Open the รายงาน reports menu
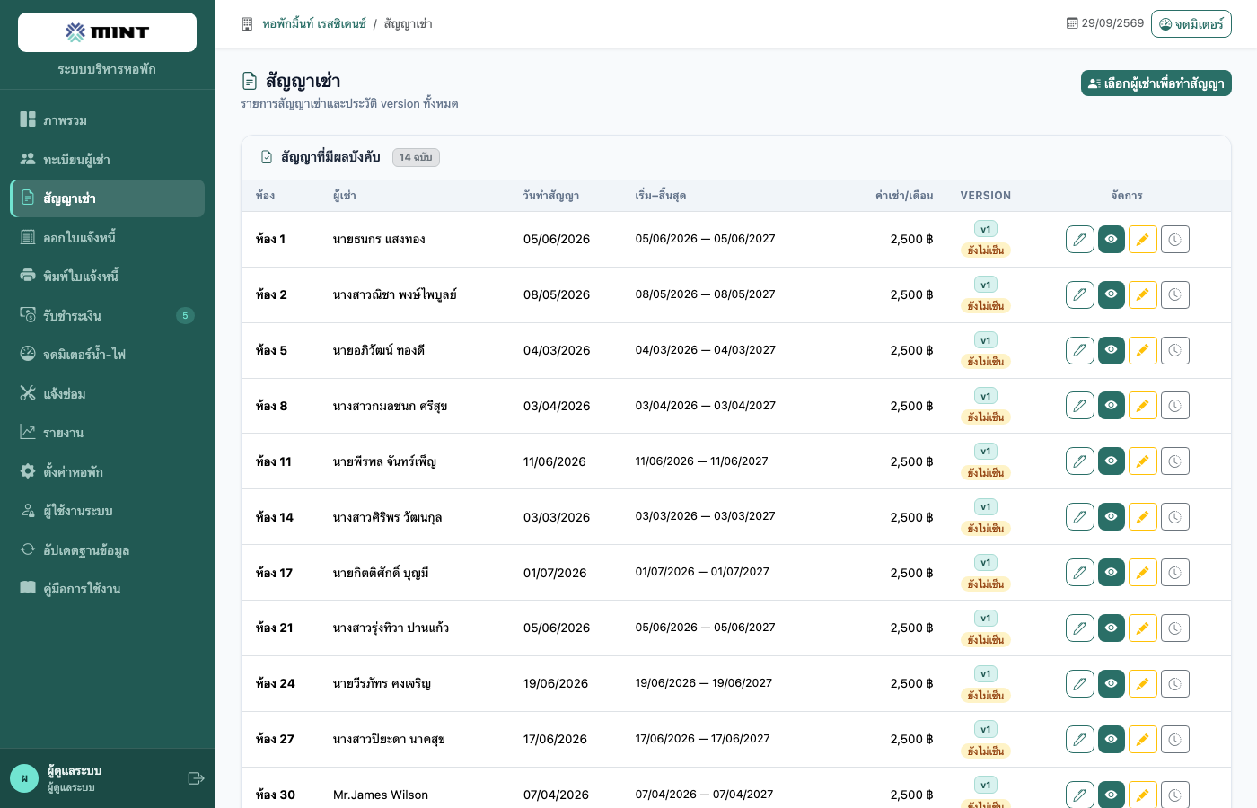The width and height of the screenshot is (1257, 808). pyautogui.click(x=107, y=433)
